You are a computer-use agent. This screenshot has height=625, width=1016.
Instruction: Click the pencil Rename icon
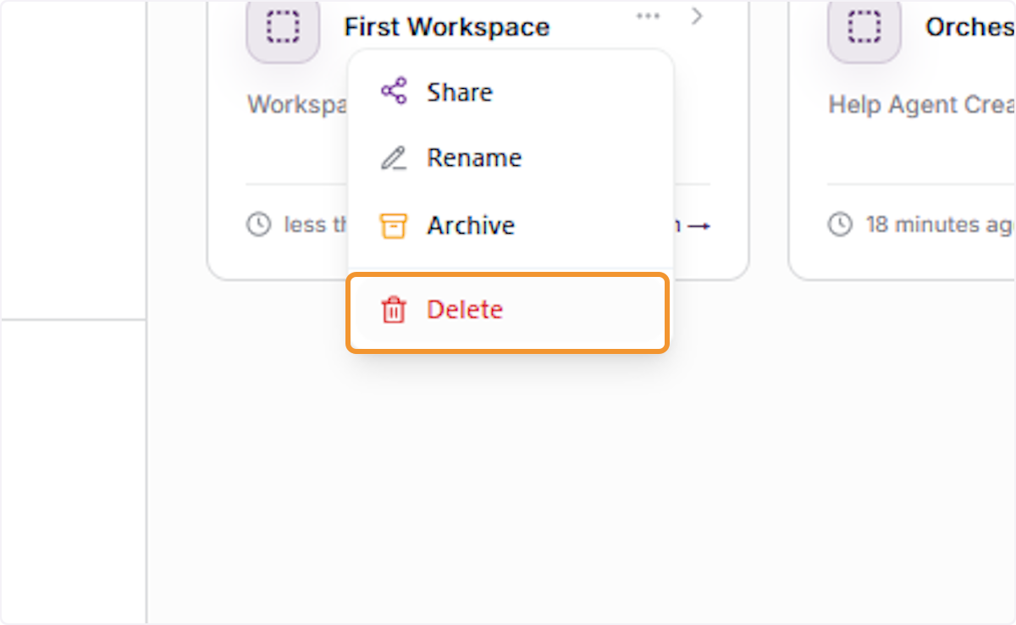point(394,158)
